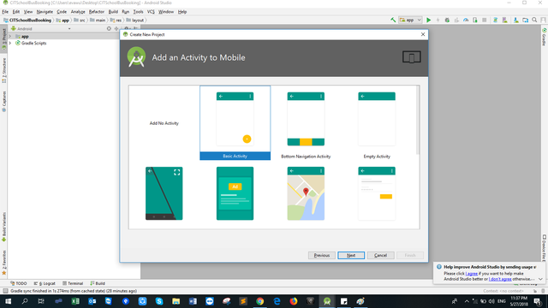Open the Gradle side panel tab
This screenshot has width=548, height=308.
pos(545,37)
